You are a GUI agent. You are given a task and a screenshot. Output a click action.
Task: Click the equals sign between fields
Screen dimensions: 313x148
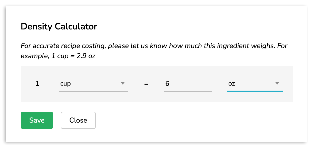pos(146,84)
